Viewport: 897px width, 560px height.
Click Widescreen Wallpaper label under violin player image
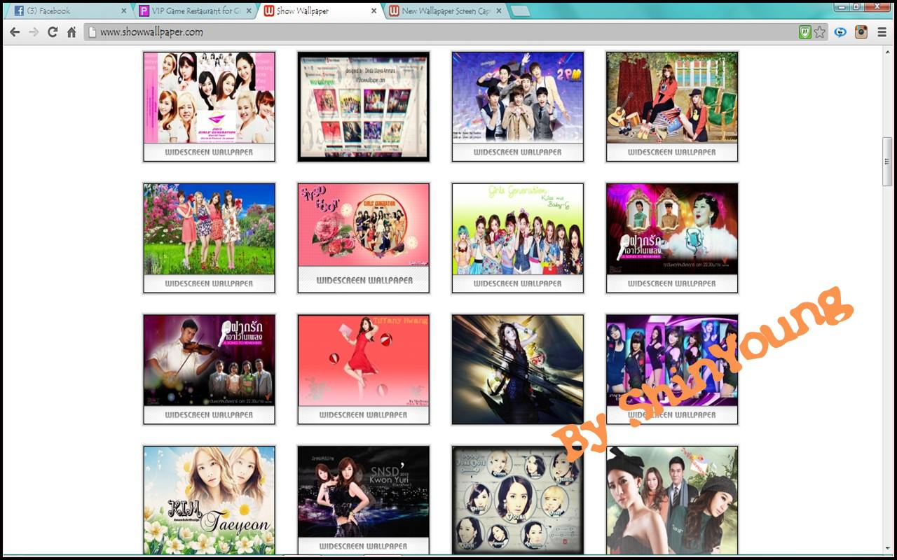point(209,415)
